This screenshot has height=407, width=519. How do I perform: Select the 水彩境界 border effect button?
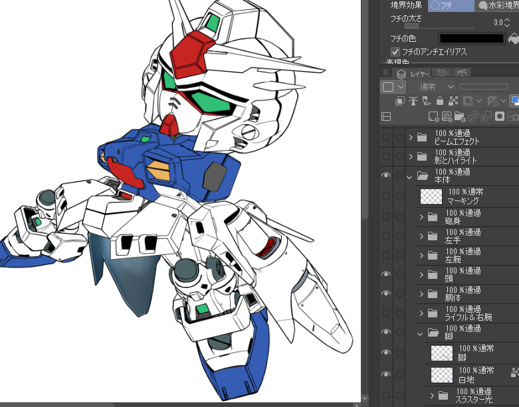click(x=498, y=5)
